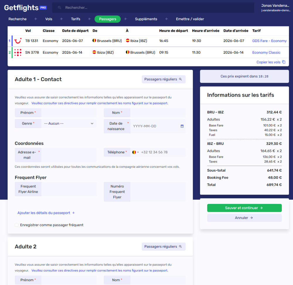Switch to the Suppléments step
293x285 pixels.
click(x=146, y=19)
